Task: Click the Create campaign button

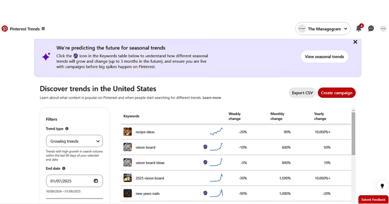Action: point(337,93)
